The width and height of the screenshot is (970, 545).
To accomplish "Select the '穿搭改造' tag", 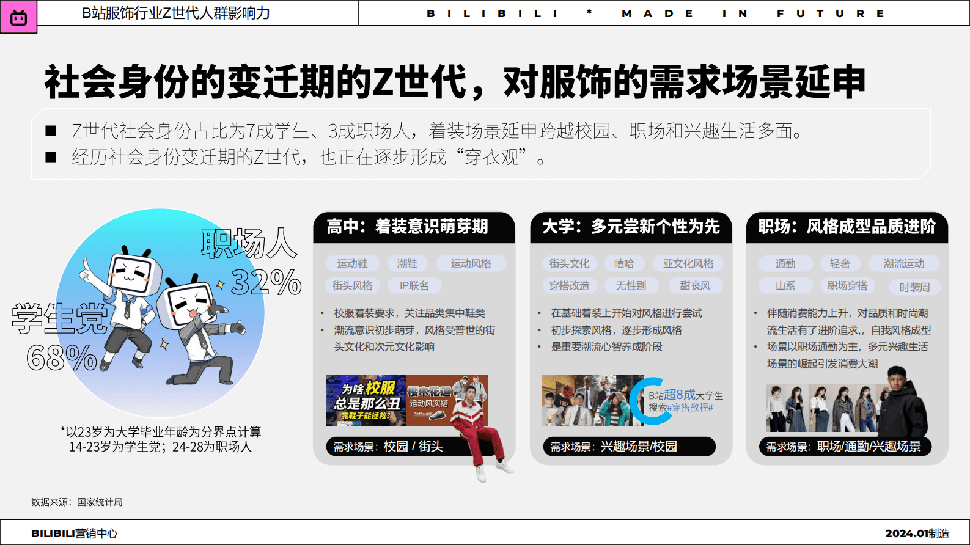I will pyautogui.click(x=569, y=285).
